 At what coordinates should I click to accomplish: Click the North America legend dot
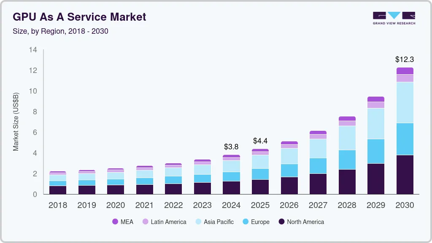point(281,221)
